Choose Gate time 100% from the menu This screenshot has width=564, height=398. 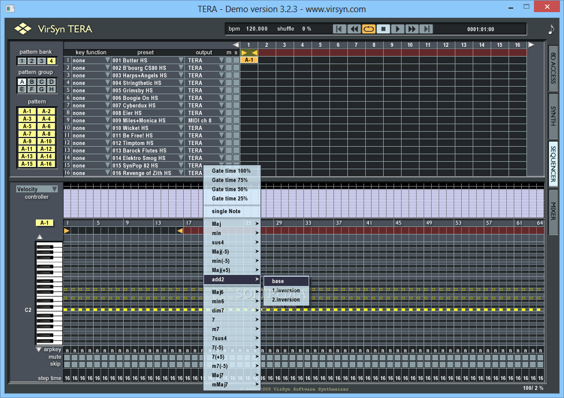tap(232, 171)
